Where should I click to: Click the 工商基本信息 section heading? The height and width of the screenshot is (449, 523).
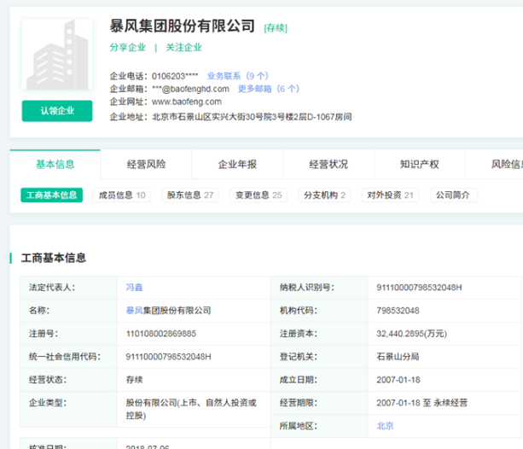54,258
